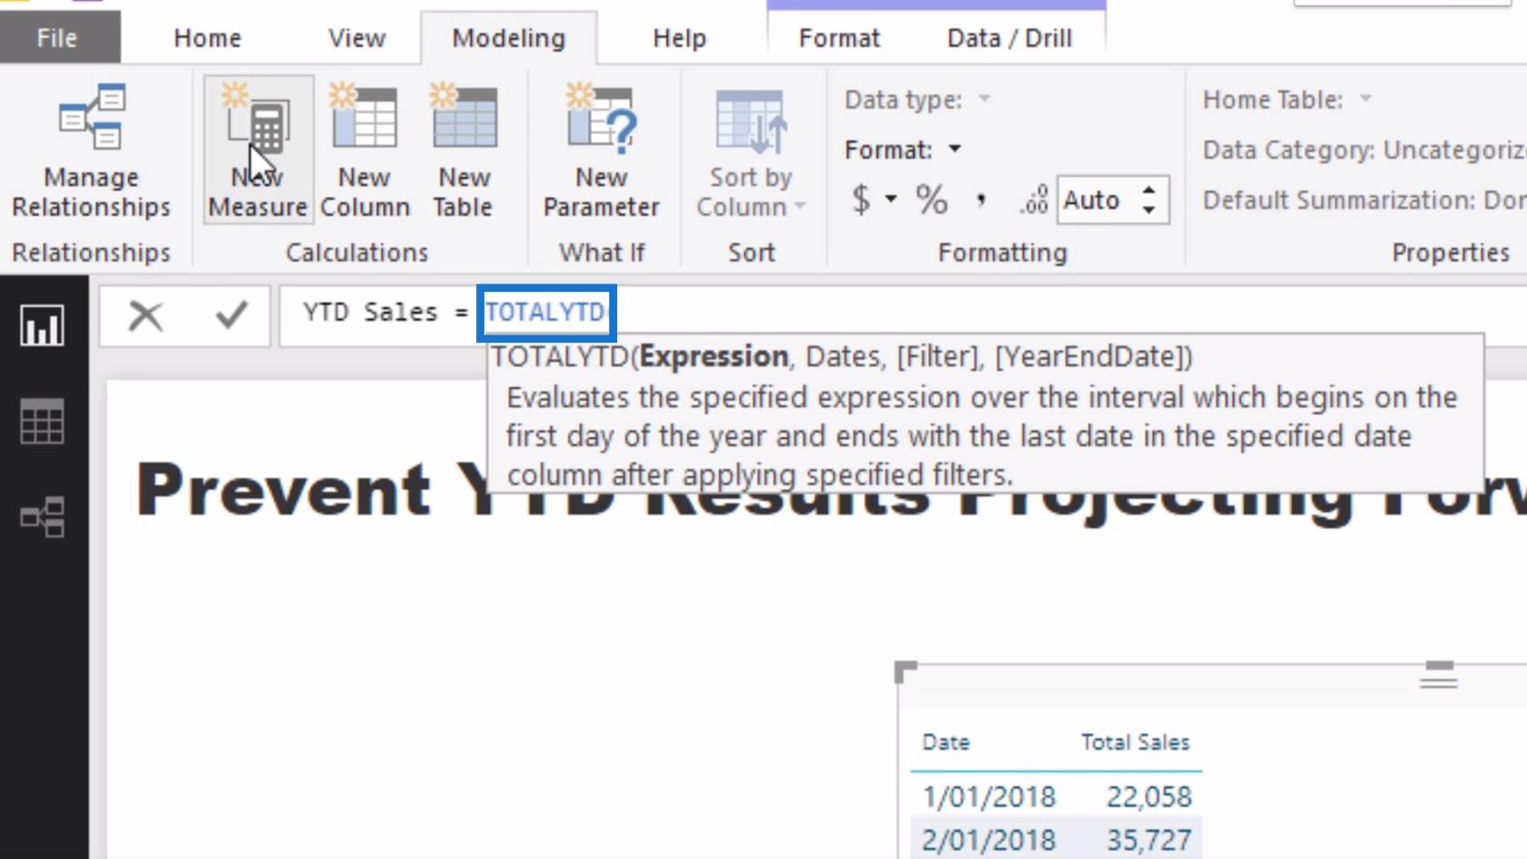Switch to the View tab
Image resolution: width=1527 pixels, height=859 pixels.
tap(356, 38)
